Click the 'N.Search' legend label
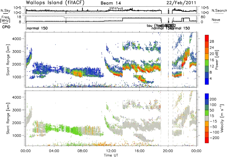 click(219, 10)
